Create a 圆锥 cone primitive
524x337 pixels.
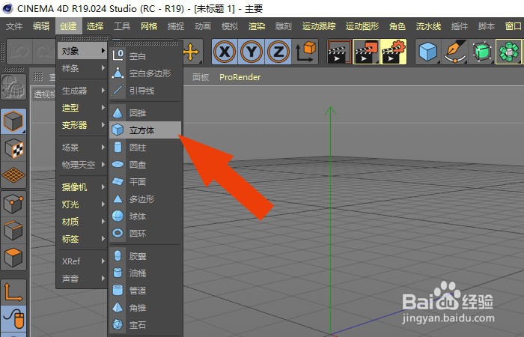(x=145, y=112)
